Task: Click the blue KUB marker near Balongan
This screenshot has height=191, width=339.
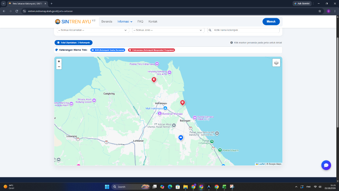Action: [x=181, y=138]
